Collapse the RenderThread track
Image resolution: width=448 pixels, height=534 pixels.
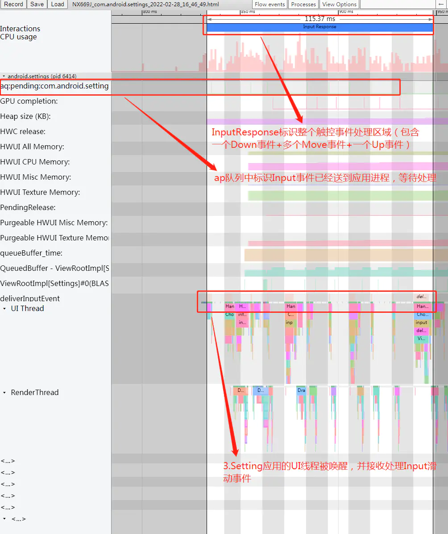[4, 393]
